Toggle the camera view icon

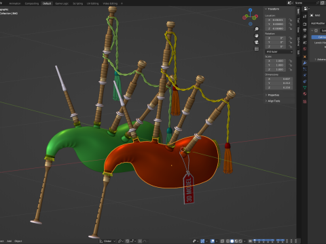[x=257, y=42]
